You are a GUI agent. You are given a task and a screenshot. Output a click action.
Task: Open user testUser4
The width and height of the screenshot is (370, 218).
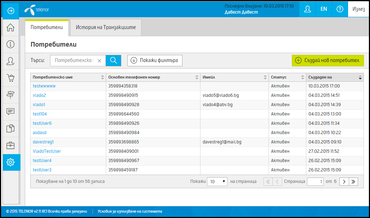[x=42, y=161]
